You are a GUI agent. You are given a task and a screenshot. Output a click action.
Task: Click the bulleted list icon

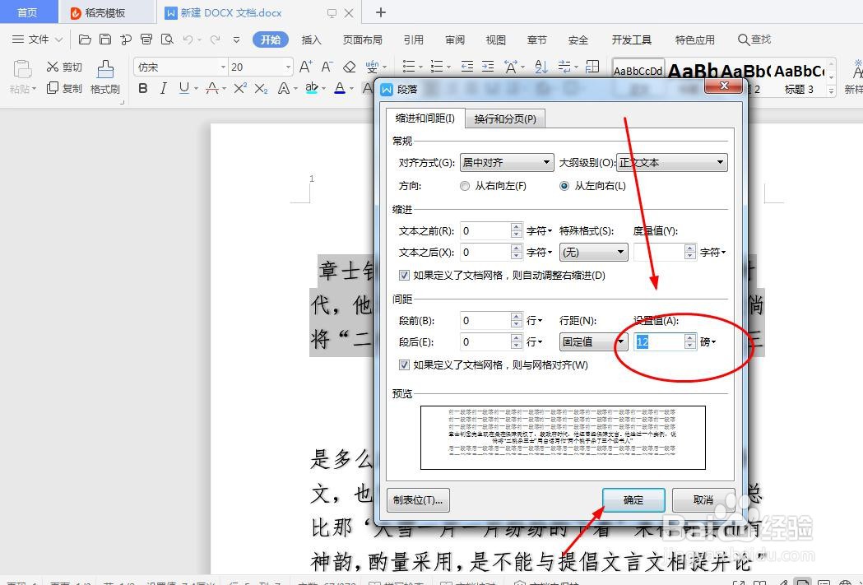[x=408, y=67]
